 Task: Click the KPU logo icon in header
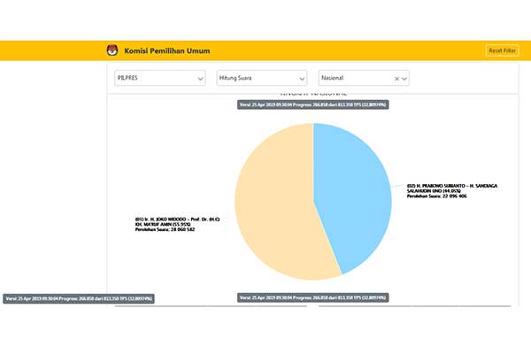pos(112,50)
